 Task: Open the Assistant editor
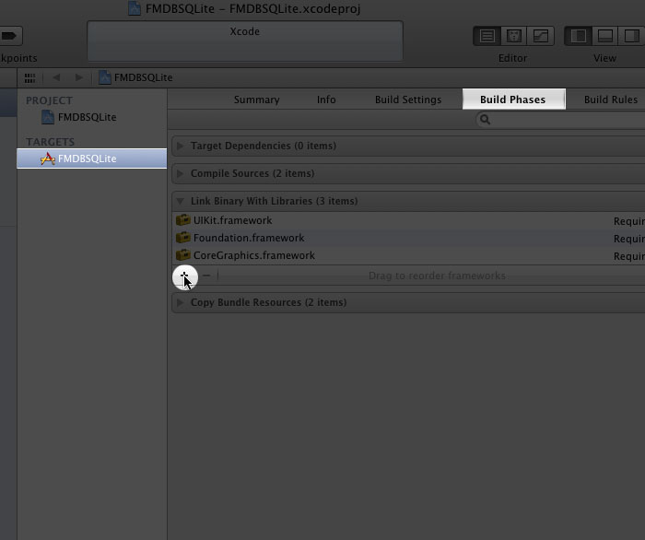[514, 36]
